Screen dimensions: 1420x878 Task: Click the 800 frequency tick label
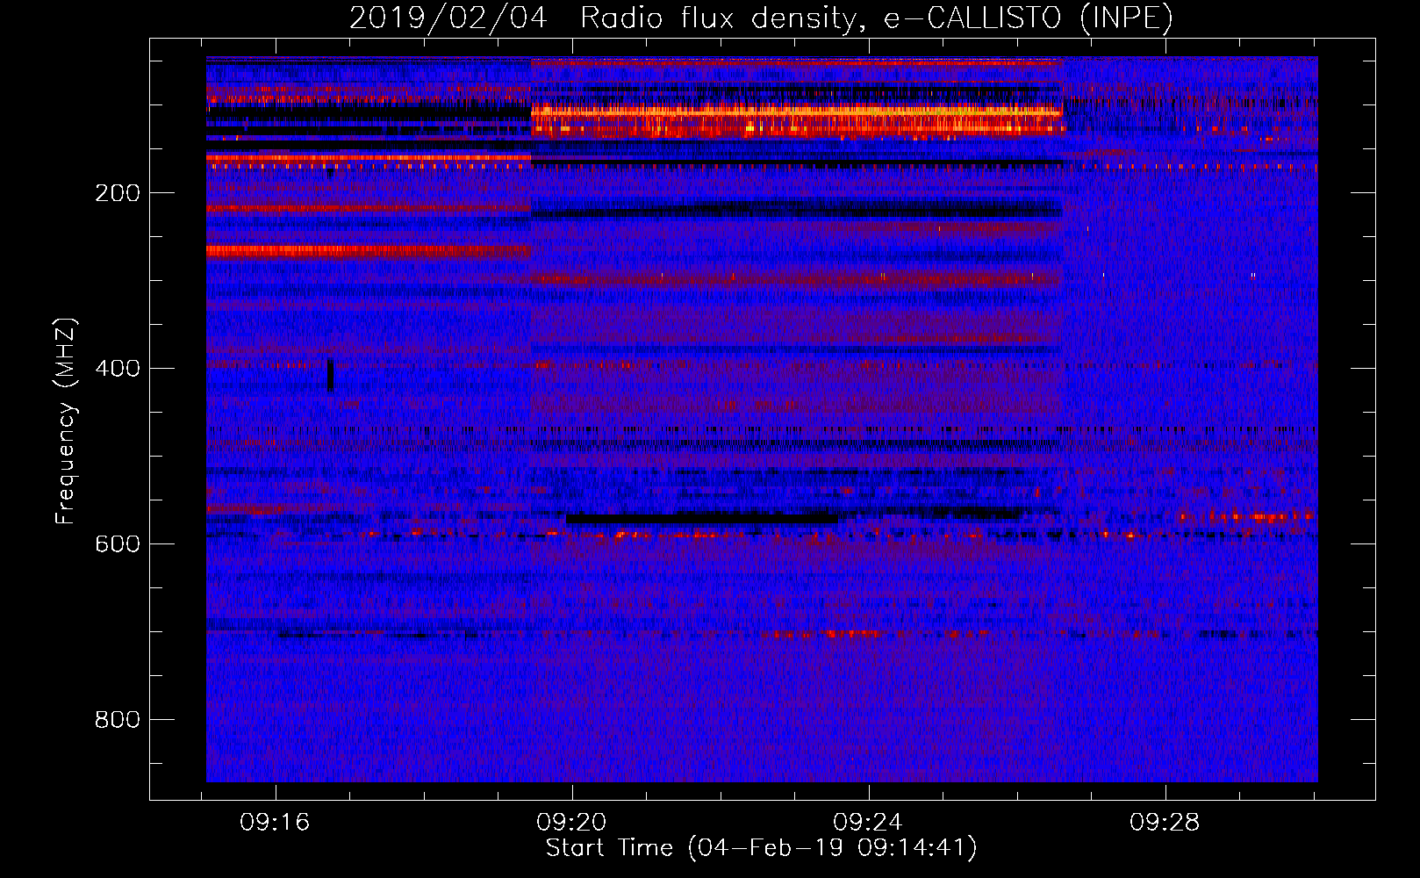(118, 720)
